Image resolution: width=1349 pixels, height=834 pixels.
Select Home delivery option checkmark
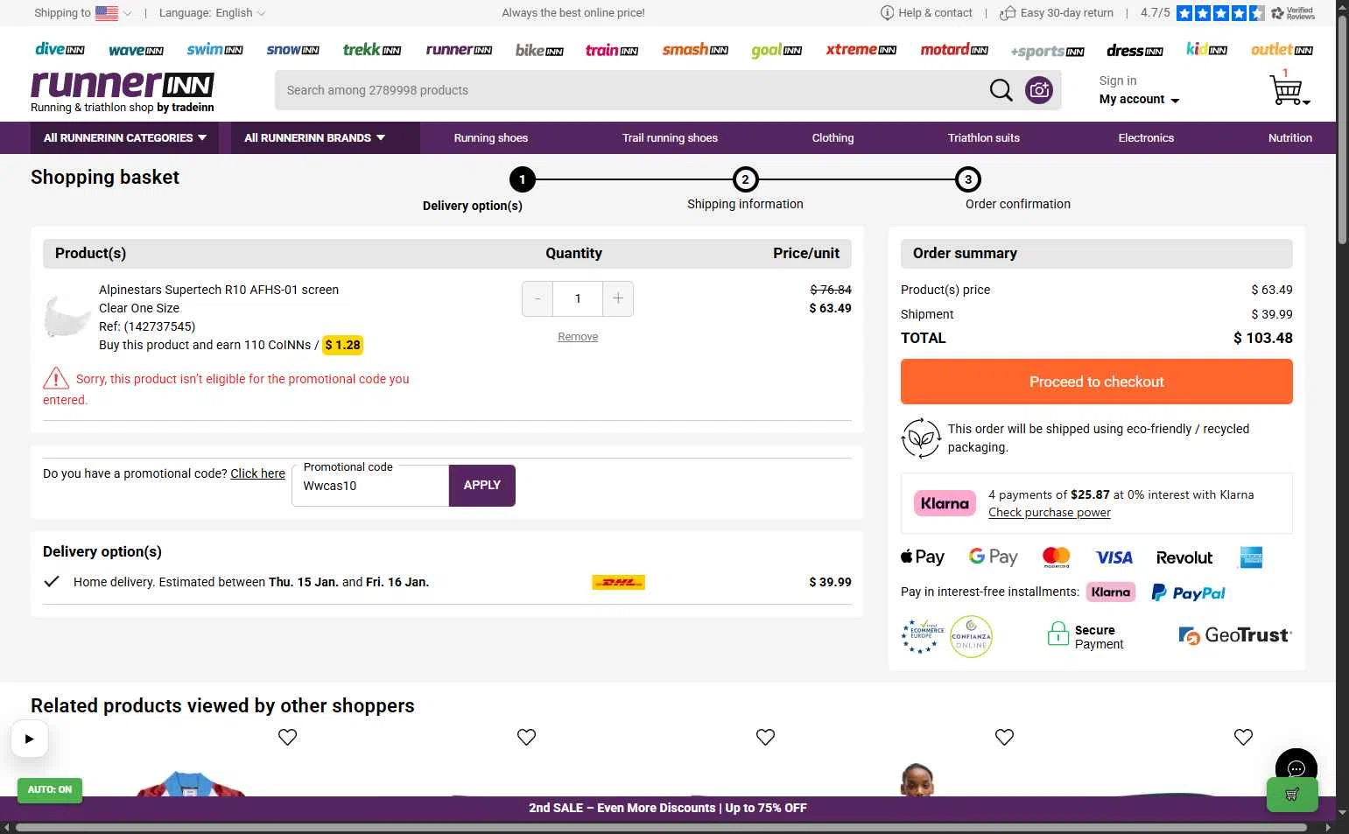pos(52,581)
